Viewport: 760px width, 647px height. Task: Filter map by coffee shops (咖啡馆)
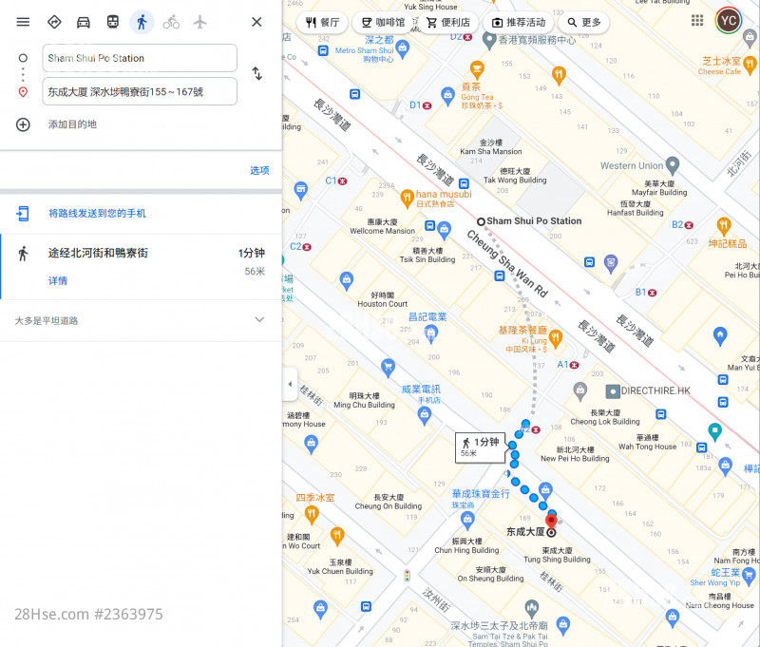point(382,22)
